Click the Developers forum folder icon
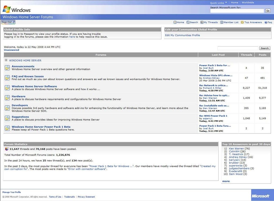274x201 pixels. [x=7, y=108]
